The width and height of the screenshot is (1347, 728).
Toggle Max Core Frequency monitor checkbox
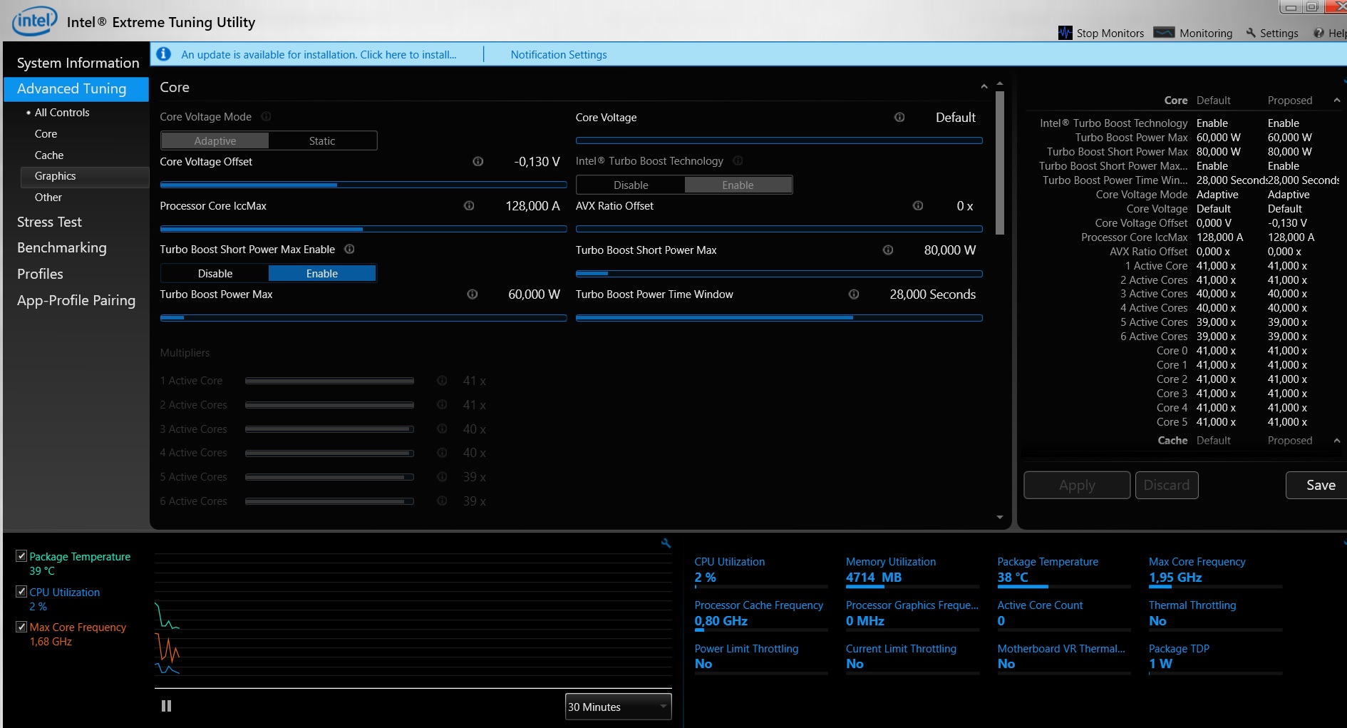(x=21, y=627)
